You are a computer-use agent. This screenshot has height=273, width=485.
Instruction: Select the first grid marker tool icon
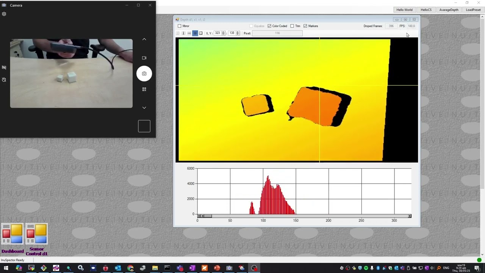tap(178, 33)
